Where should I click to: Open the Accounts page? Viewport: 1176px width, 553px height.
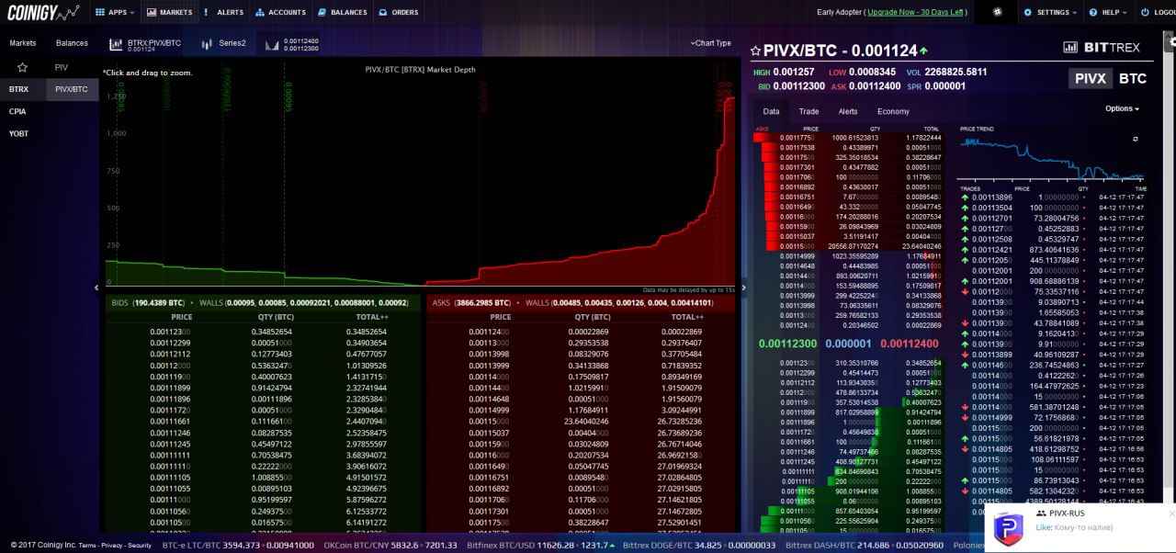(x=280, y=13)
